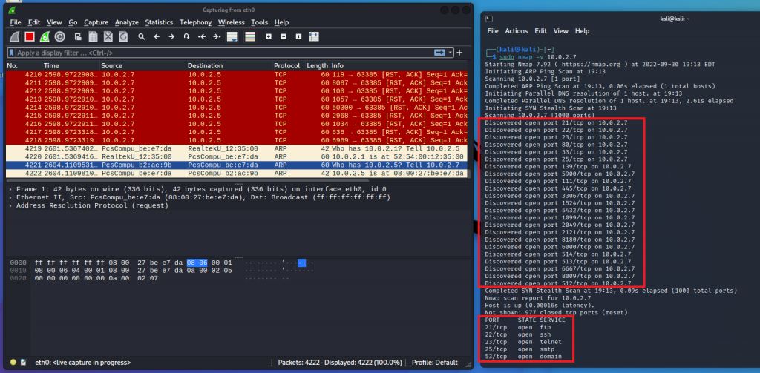Apply display filter arrow button
Viewport: 760px width, 373px height.
coord(440,53)
